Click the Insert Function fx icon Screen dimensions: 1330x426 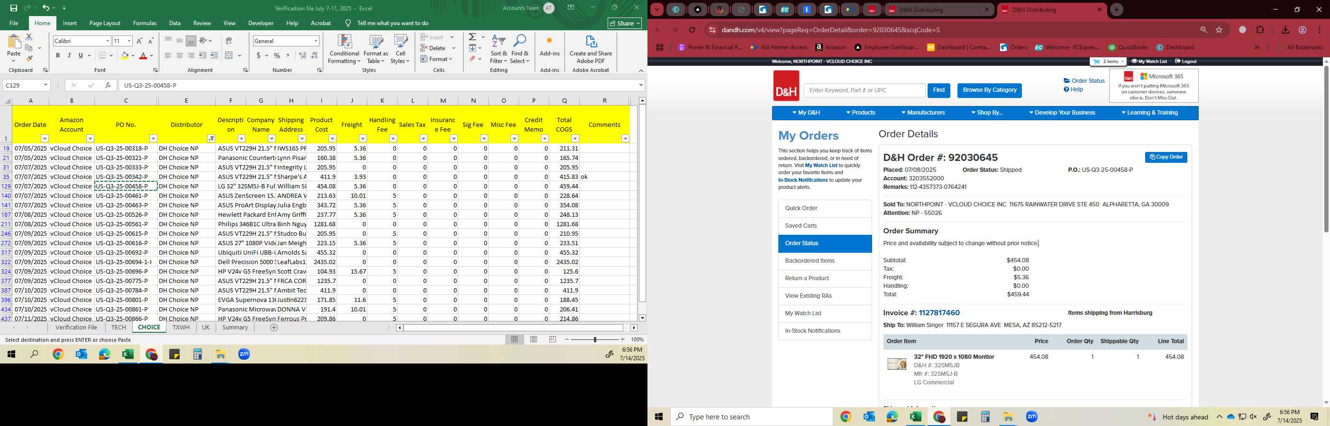coord(108,85)
